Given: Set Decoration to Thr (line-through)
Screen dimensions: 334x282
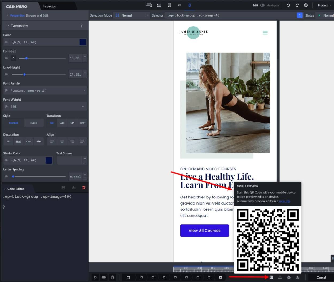Looking at the screenshot, I should pos(39,141).
